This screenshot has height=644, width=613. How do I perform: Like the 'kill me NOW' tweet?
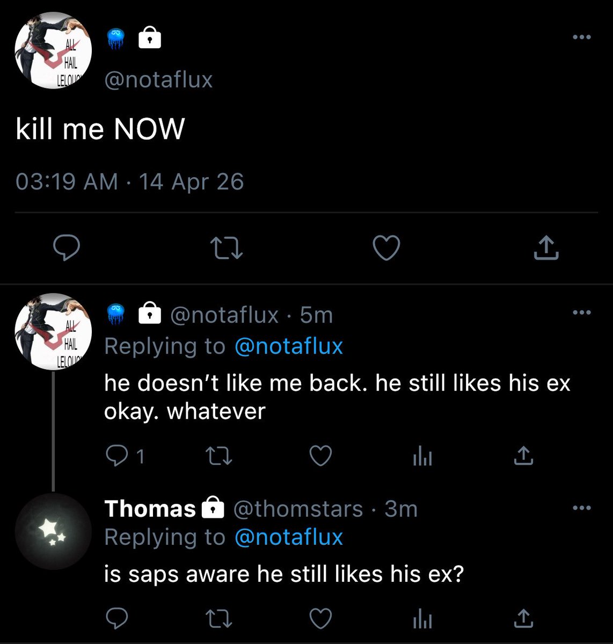[386, 248]
